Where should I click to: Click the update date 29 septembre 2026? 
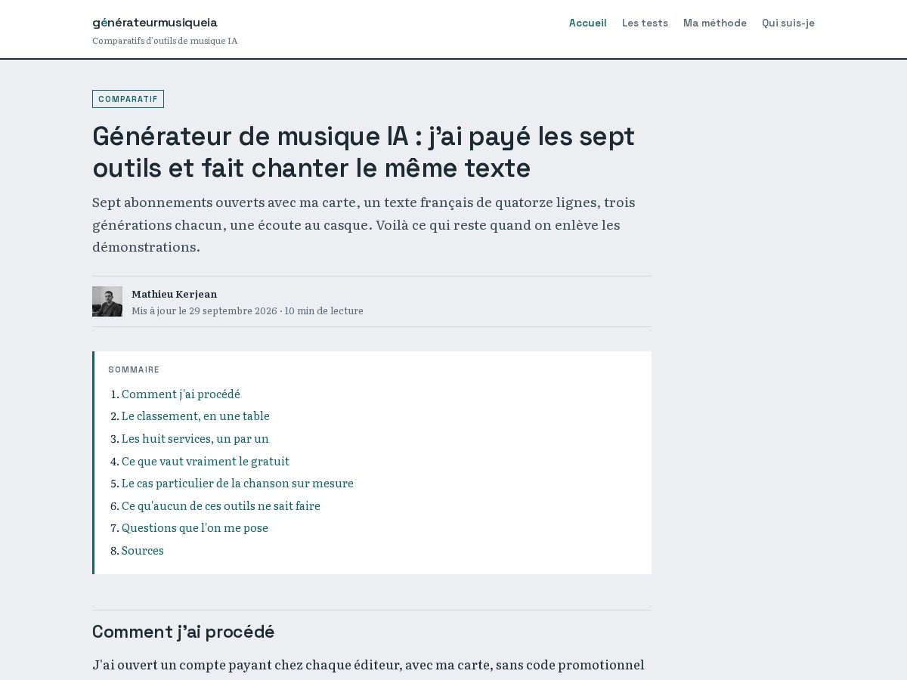[x=233, y=311]
